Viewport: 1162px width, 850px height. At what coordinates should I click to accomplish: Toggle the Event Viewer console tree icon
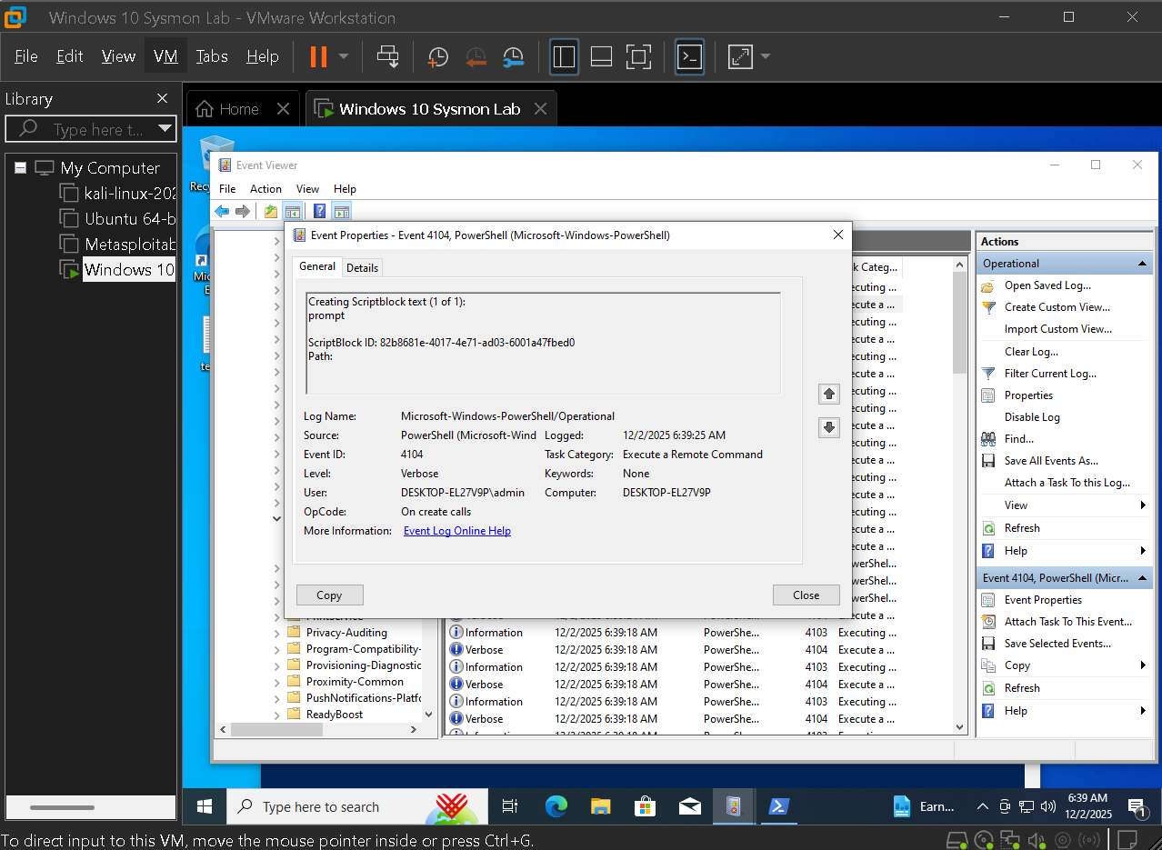(x=293, y=211)
